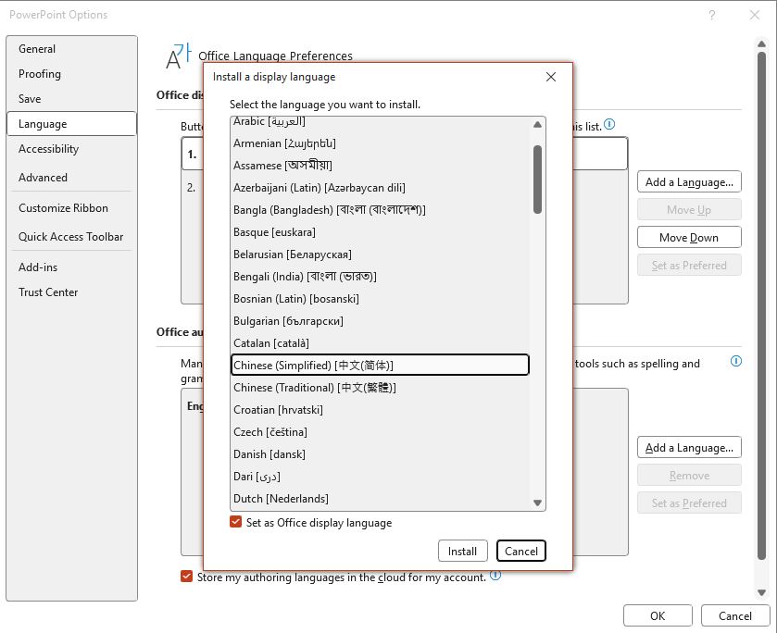Open the Accessibility options category

pos(71,149)
